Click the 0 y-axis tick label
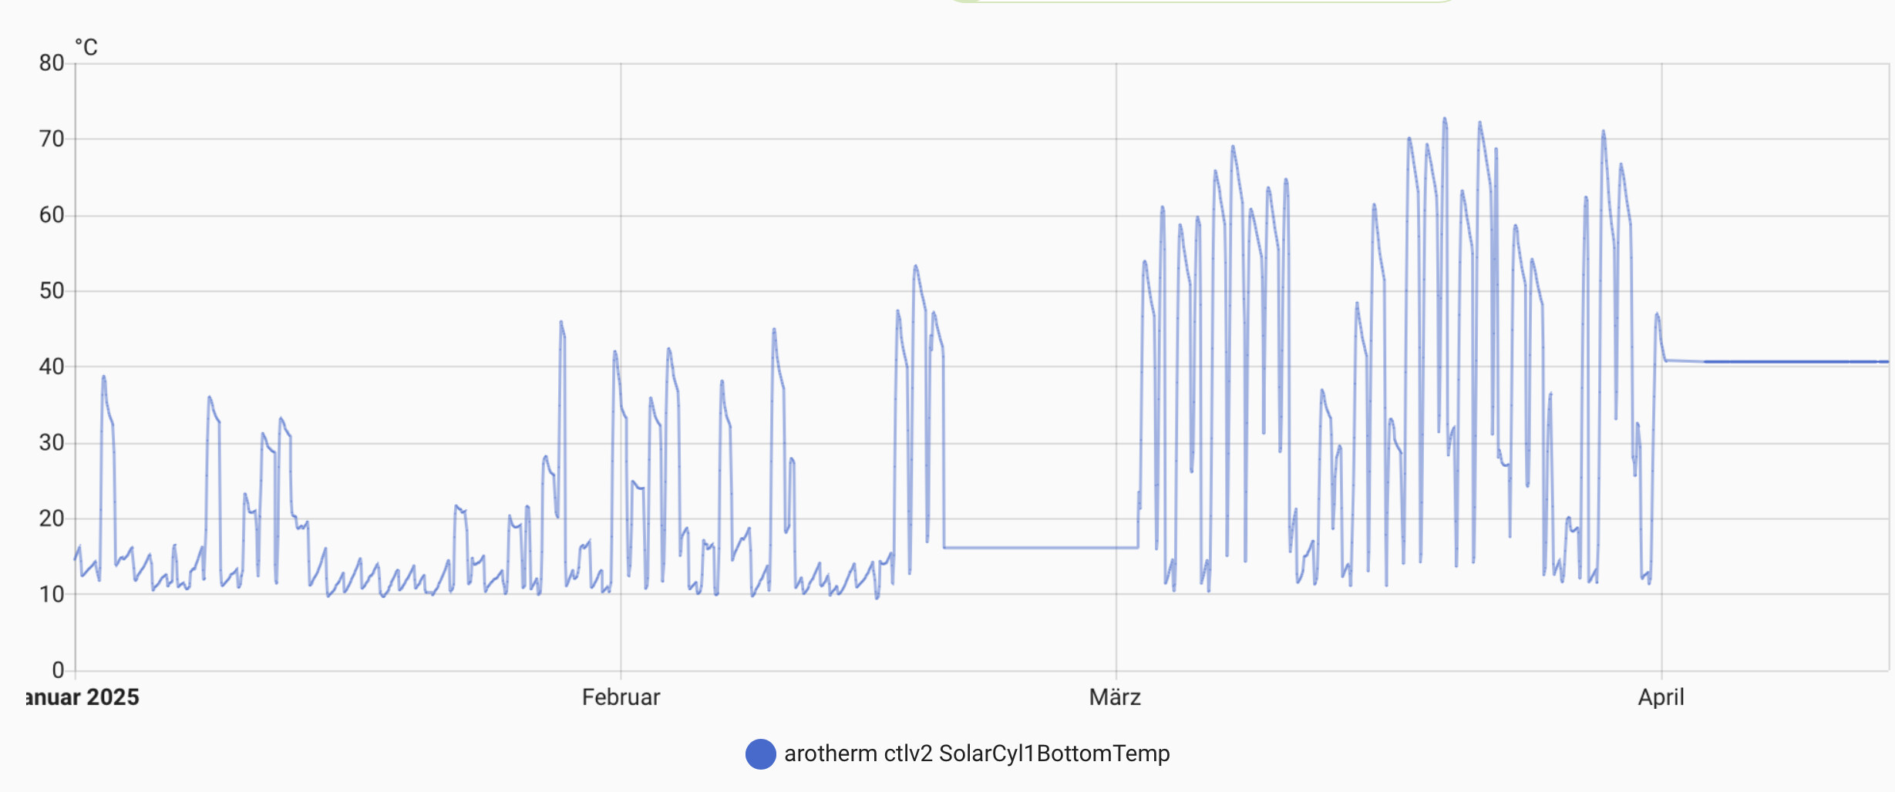 58,670
